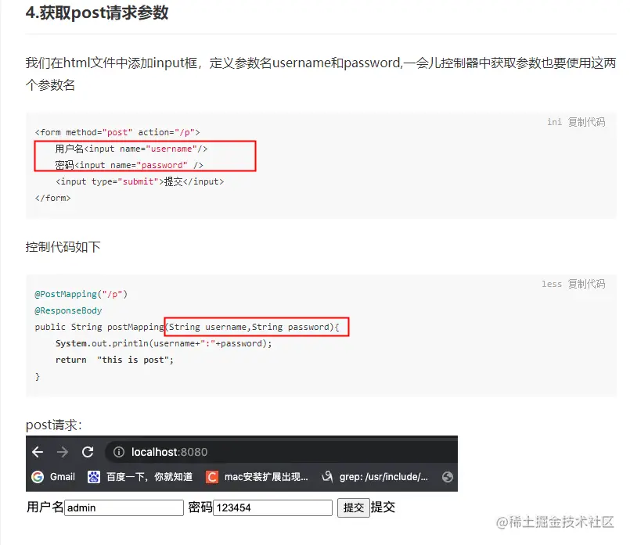The height and width of the screenshot is (545, 630).
Task: Click the username input code line
Action: 131,149
